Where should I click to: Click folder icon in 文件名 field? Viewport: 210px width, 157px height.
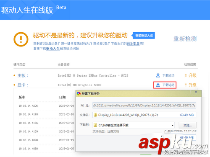[95, 115]
